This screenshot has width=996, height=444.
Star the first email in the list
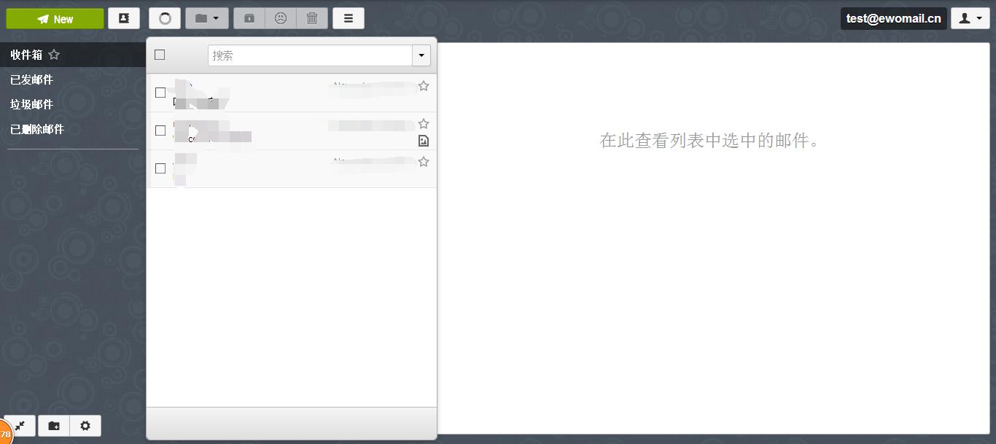coord(424,85)
